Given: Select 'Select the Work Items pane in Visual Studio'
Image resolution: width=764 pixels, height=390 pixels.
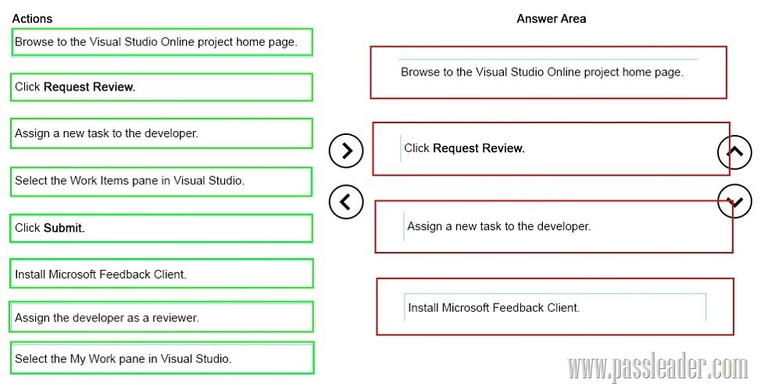Looking at the screenshot, I should pyautogui.click(x=161, y=182).
